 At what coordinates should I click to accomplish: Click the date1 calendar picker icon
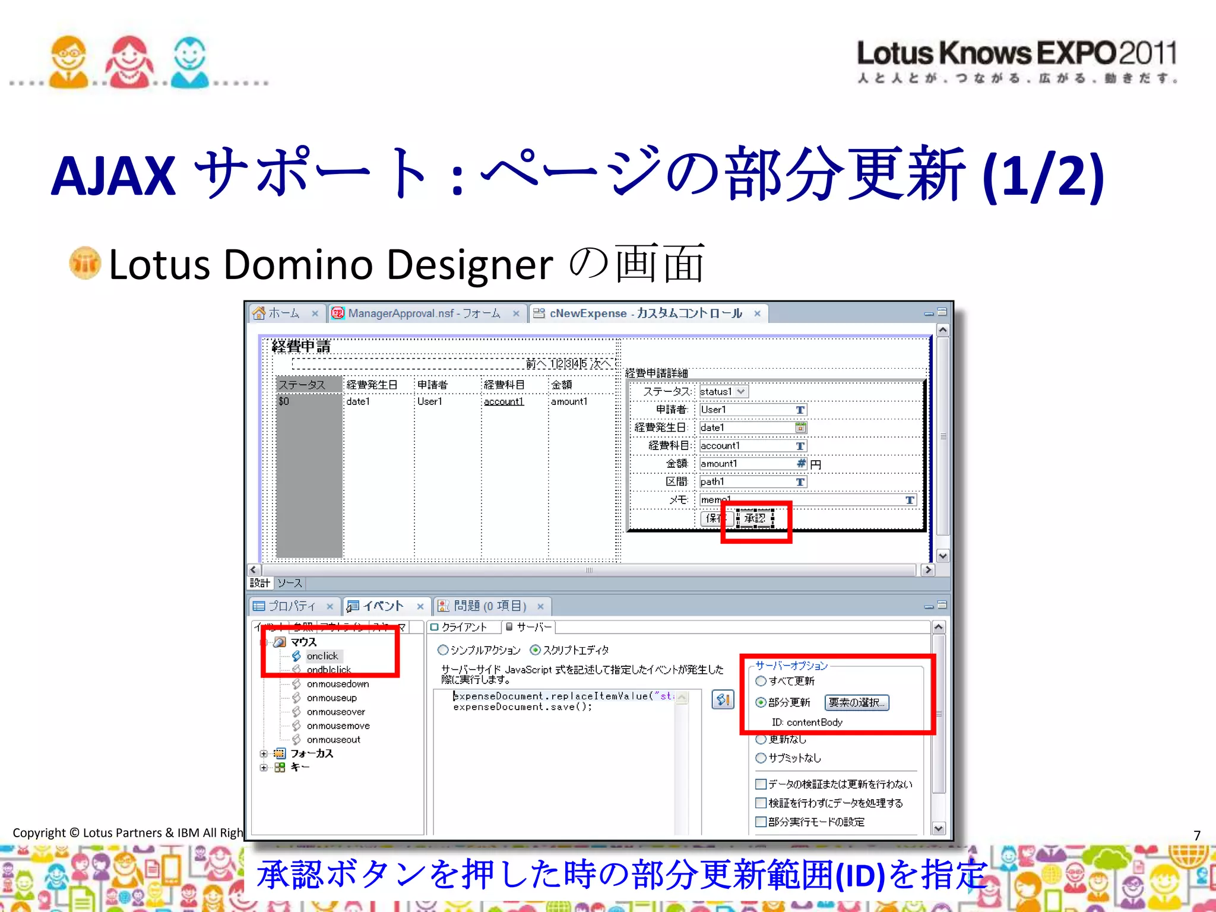[801, 427]
